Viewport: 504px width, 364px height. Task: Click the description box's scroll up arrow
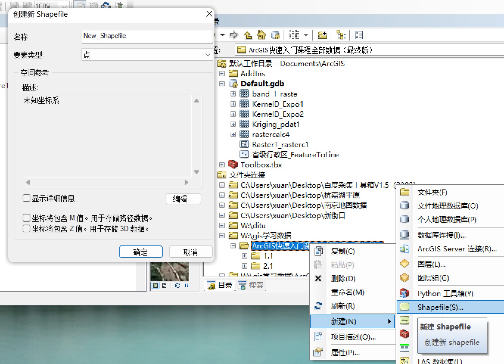click(197, 101)
